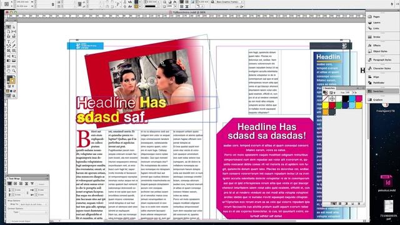Select the Page tool

pyautogui.click(x=8, y=31)
